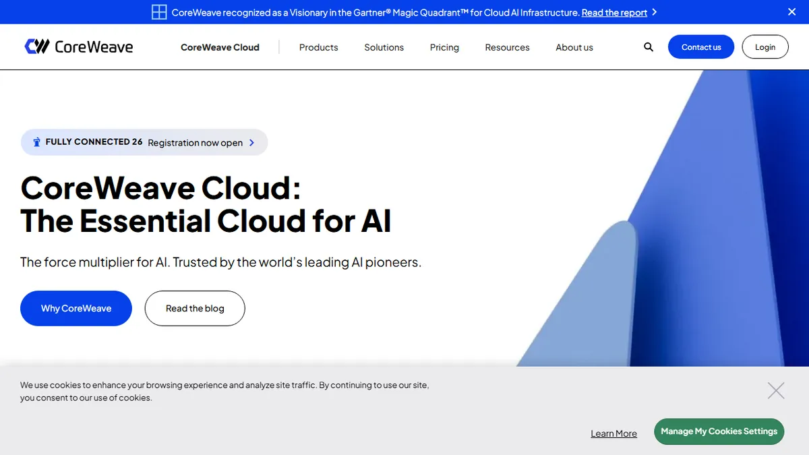809x455 pixels.
Task: Open the Solutions menu
Action: click(x=384, y=47)
